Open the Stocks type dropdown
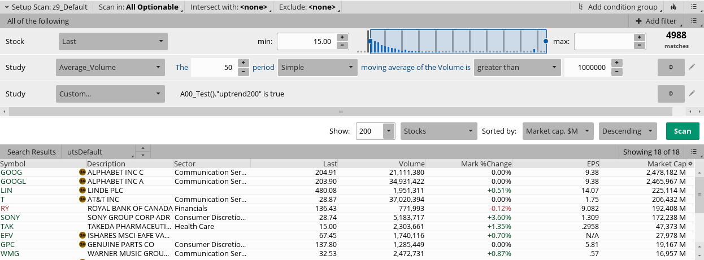 click(438, 131)
